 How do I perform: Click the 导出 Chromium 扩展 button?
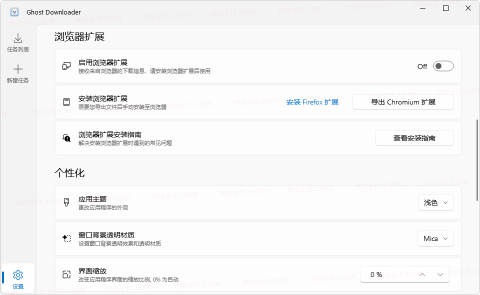click(403, 102)
